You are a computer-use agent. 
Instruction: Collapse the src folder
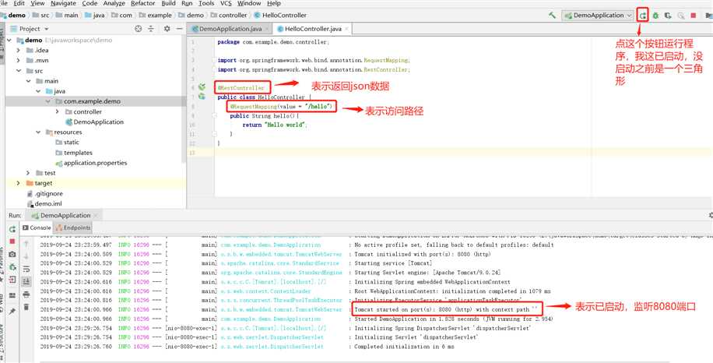click(19, 71)
